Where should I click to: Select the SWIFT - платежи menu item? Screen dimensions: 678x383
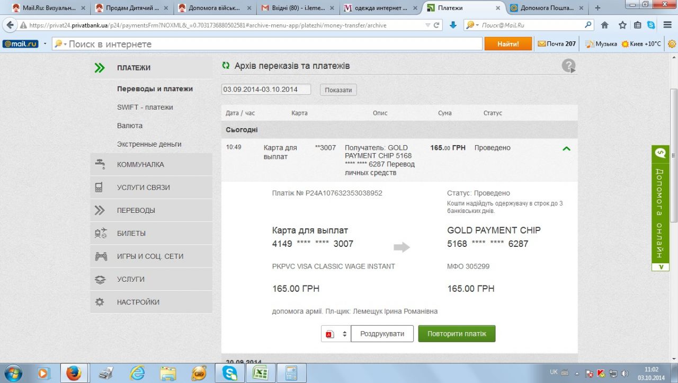(x=145, y=107)
